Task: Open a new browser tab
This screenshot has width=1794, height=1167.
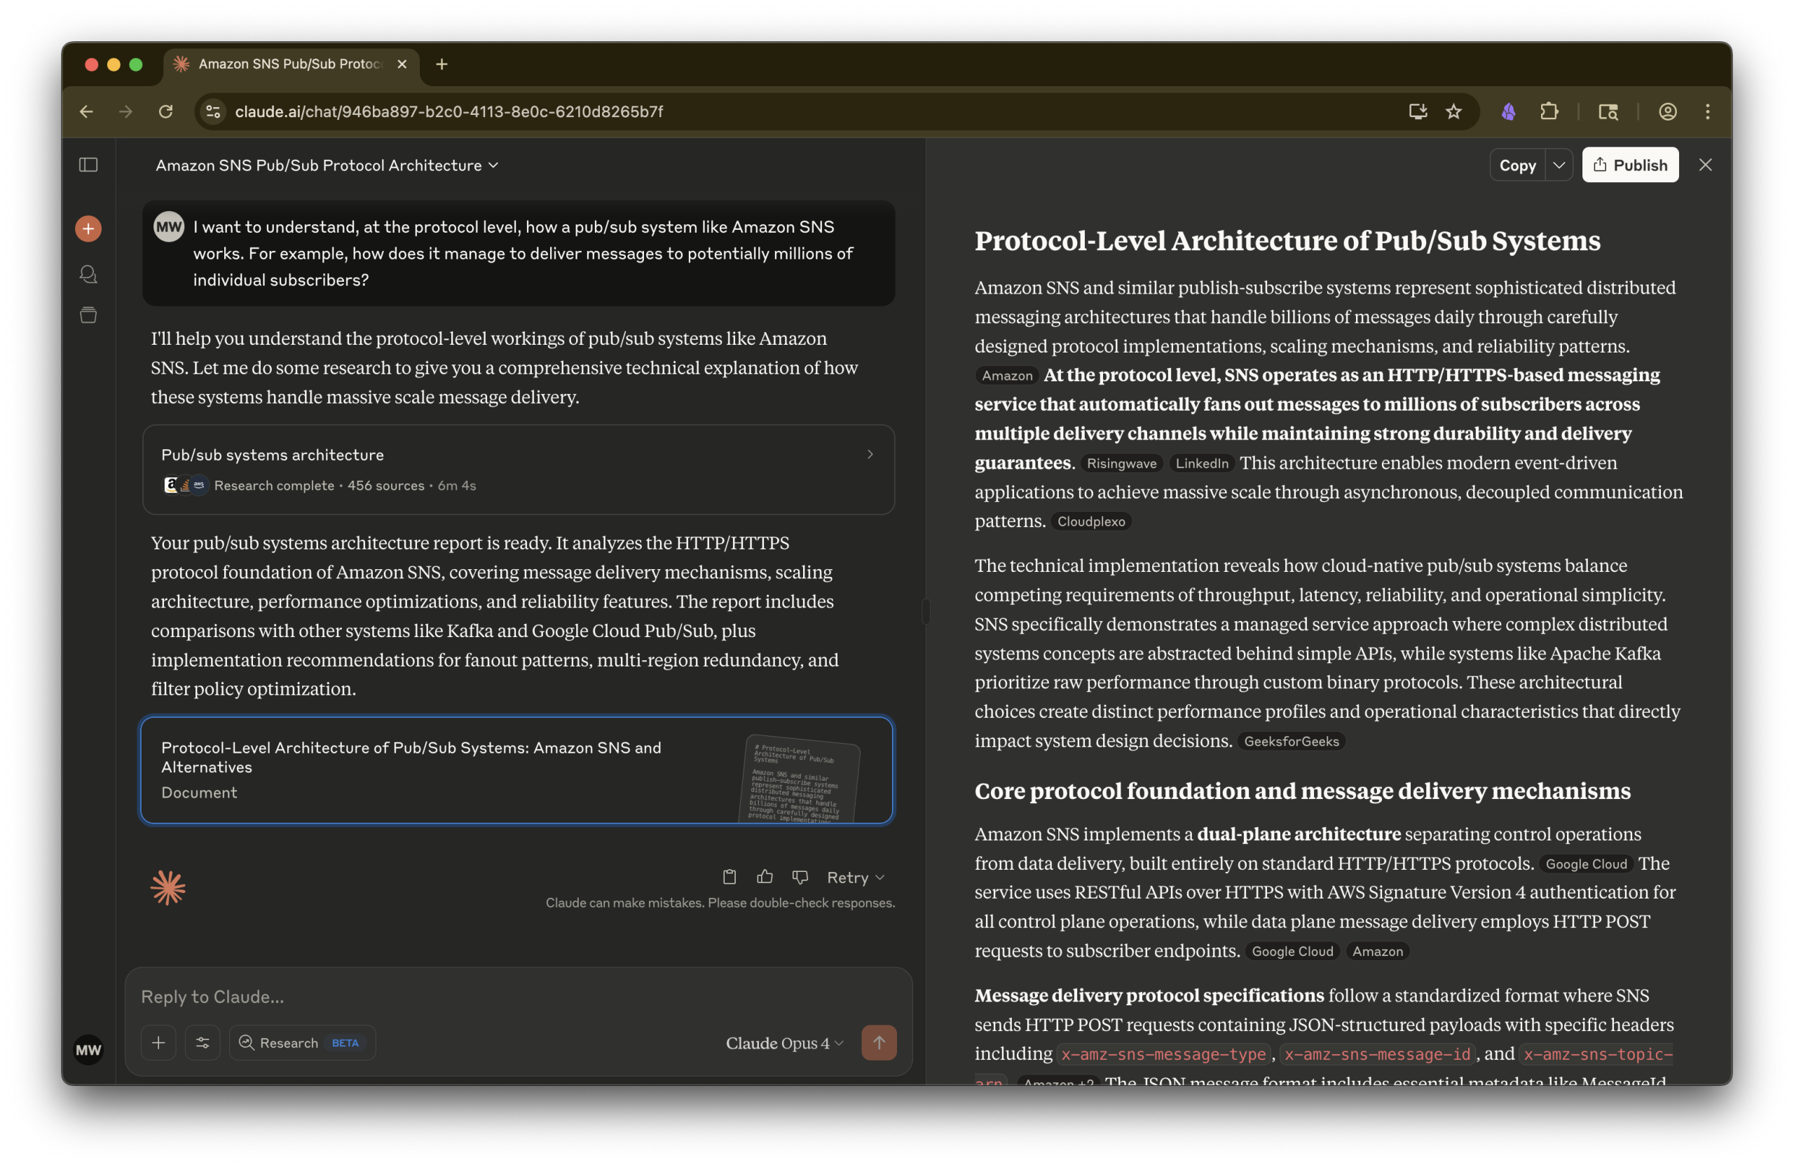Action: coord(441,64)
